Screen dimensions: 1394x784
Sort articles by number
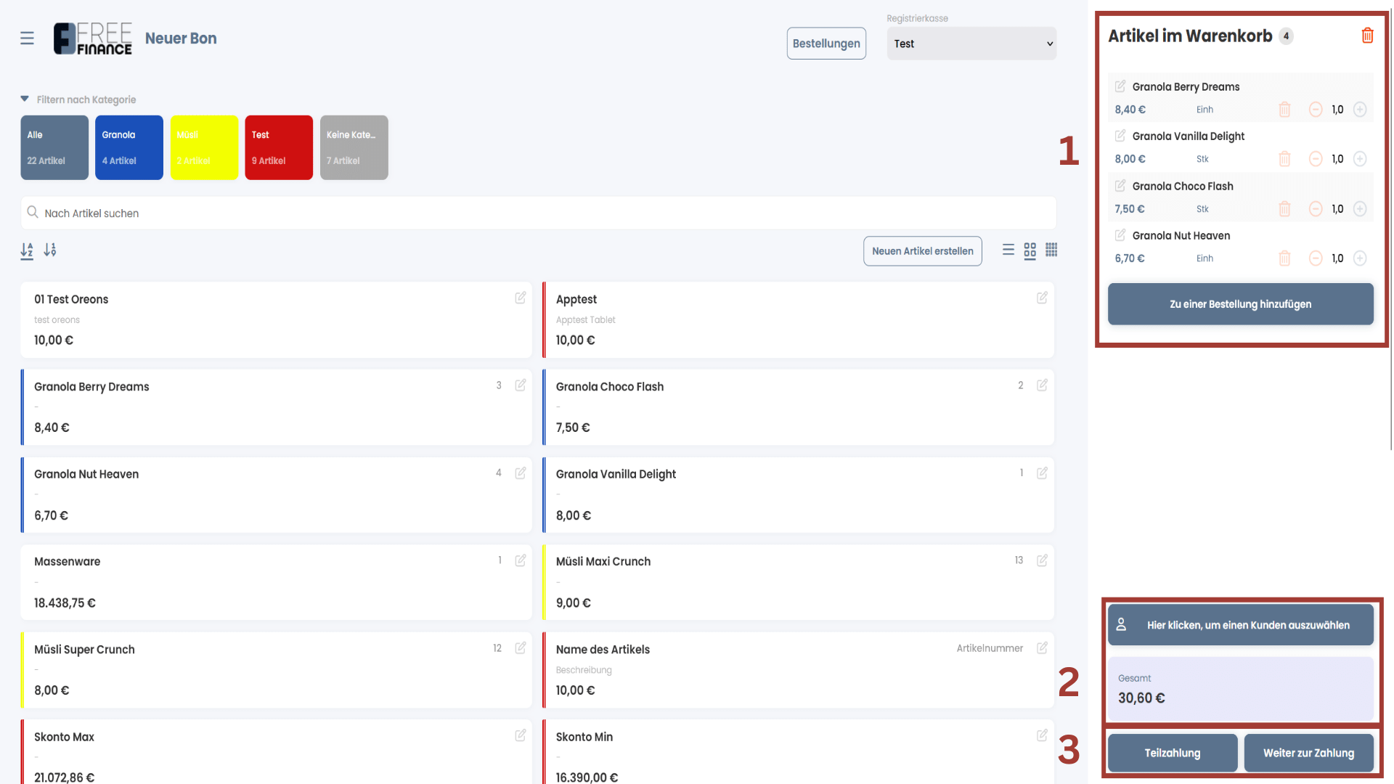[x=50, y=250]
